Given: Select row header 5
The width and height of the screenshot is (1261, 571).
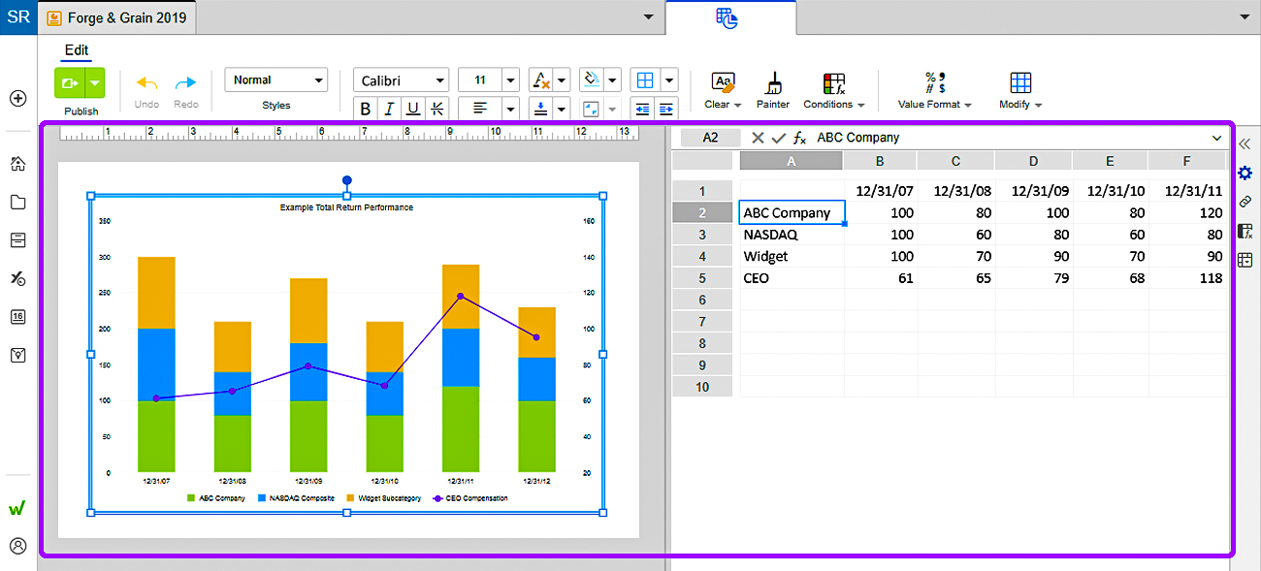Looking at the screenshot, I should pyautogui.click(x=702, y=278).
